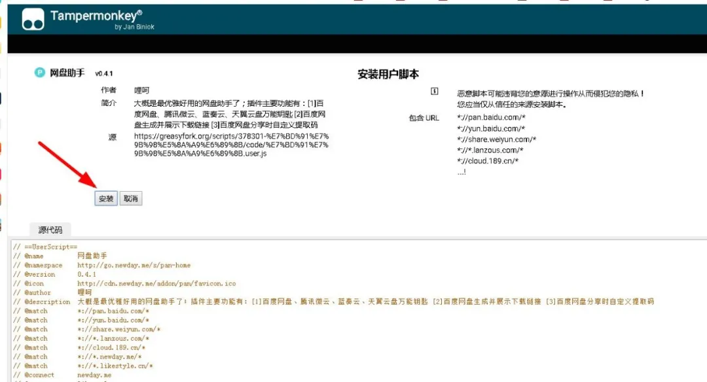This screenshot has height=382, width=707.
Task: Click the @author 哩呵 code line
Action: (x=52, y=292)
